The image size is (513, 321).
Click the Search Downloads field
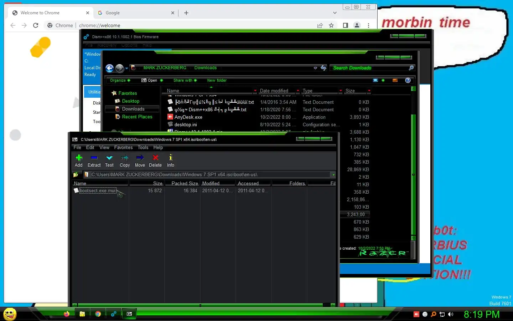(369, 68)
